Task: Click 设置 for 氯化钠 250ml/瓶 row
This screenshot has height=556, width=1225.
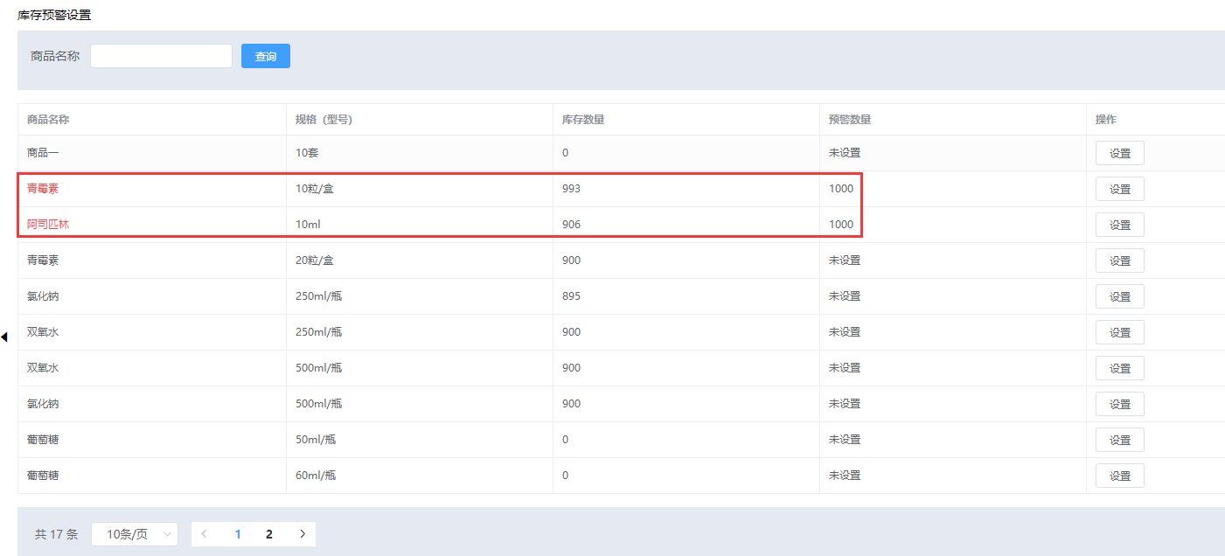Action: 1119,296
